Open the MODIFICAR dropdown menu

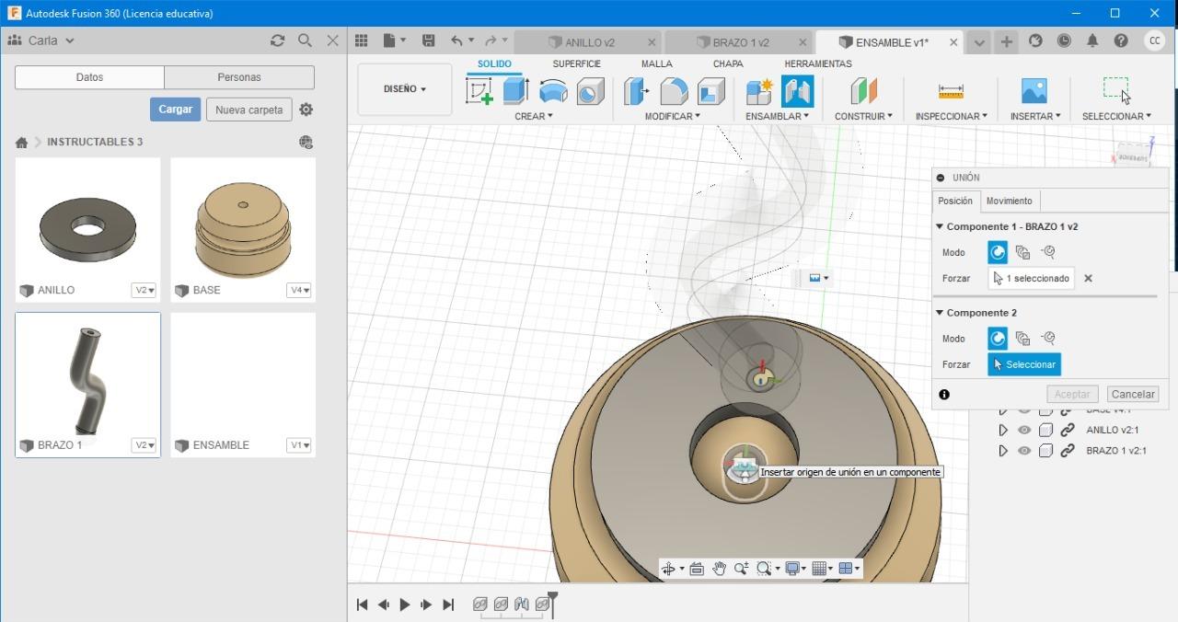(672, 116)
